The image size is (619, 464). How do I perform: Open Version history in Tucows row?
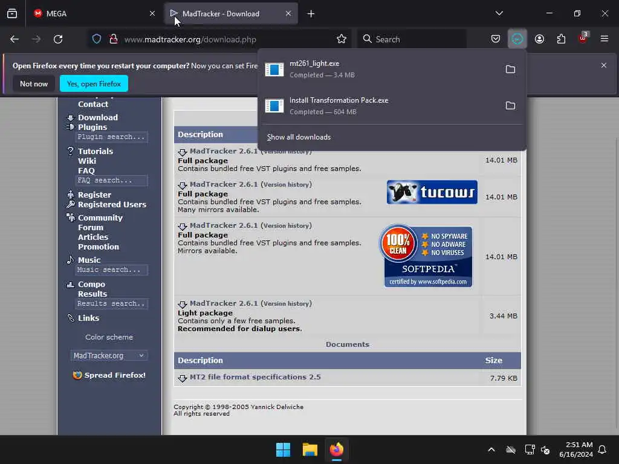pyautogui.click(x=287, y=184)
